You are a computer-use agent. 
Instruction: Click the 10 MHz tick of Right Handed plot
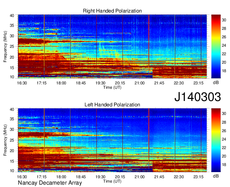[12, 77]
